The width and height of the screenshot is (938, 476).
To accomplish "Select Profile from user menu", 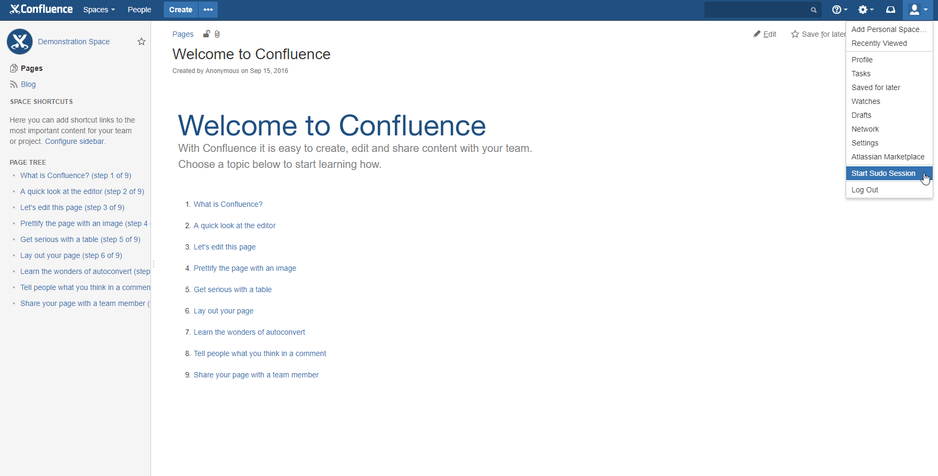I will [889, 60].
